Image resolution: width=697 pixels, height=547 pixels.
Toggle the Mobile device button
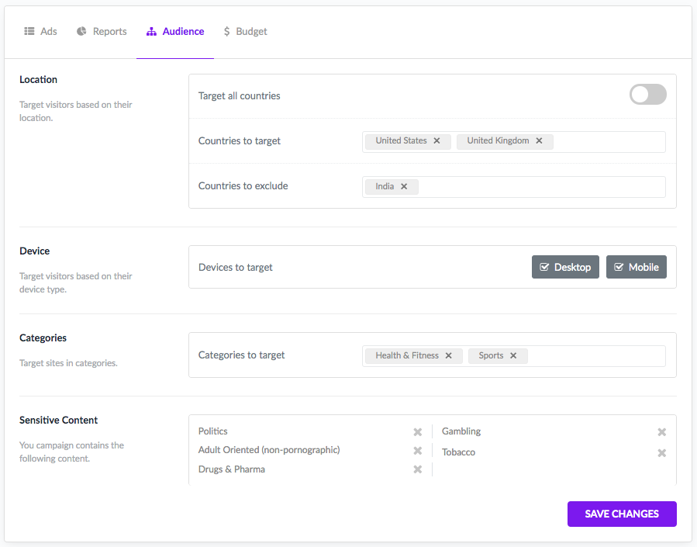click(636, 267)
